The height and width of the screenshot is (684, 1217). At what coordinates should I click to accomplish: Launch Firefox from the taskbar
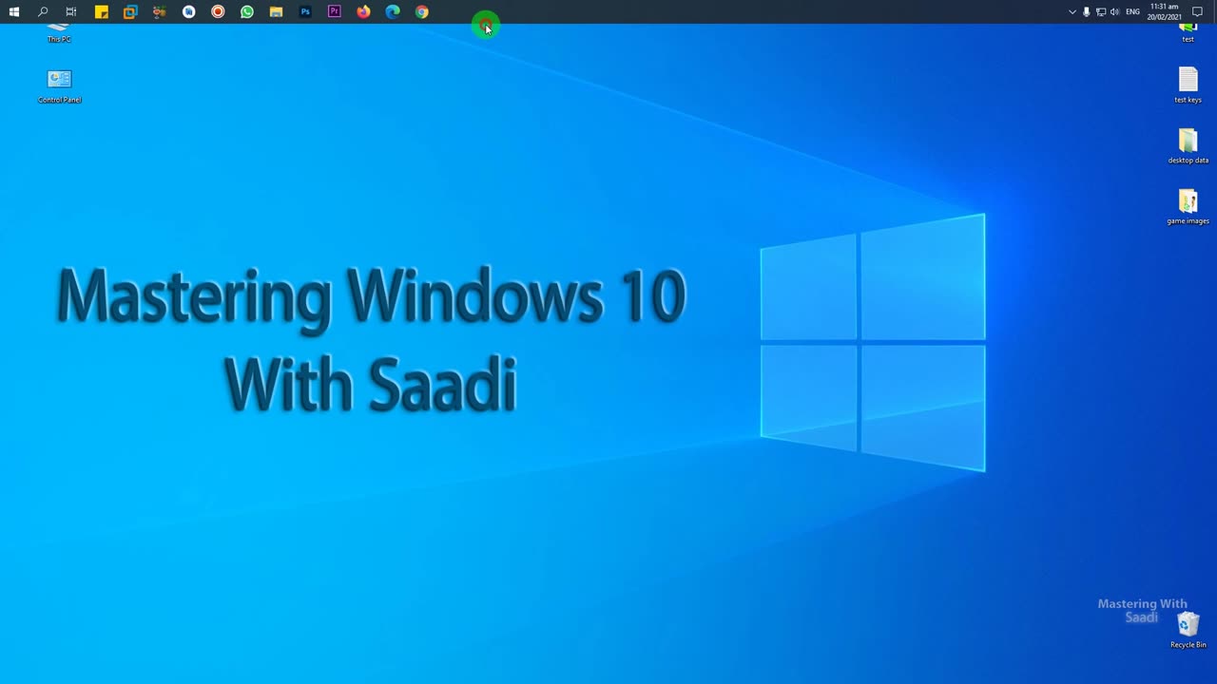pyautogui.click(x=363, y=11)
